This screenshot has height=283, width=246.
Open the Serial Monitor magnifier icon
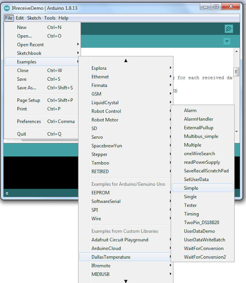click(x=229, y=29)
